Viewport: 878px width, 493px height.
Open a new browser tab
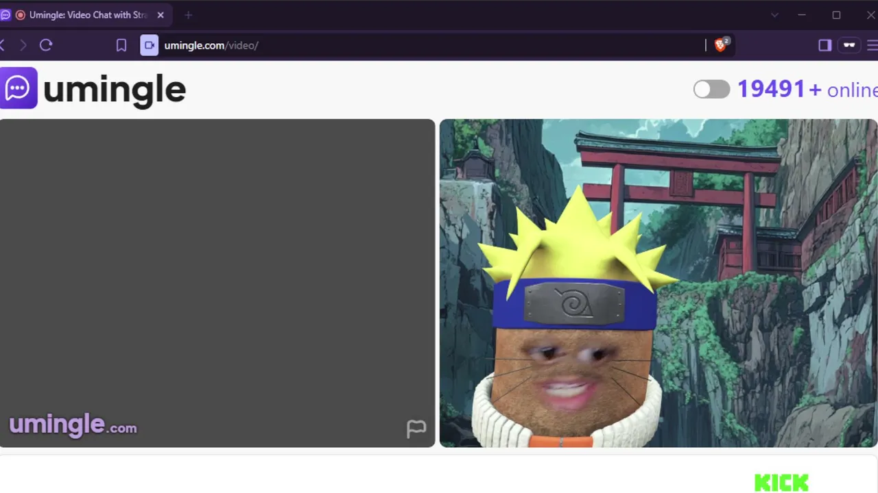188,15
